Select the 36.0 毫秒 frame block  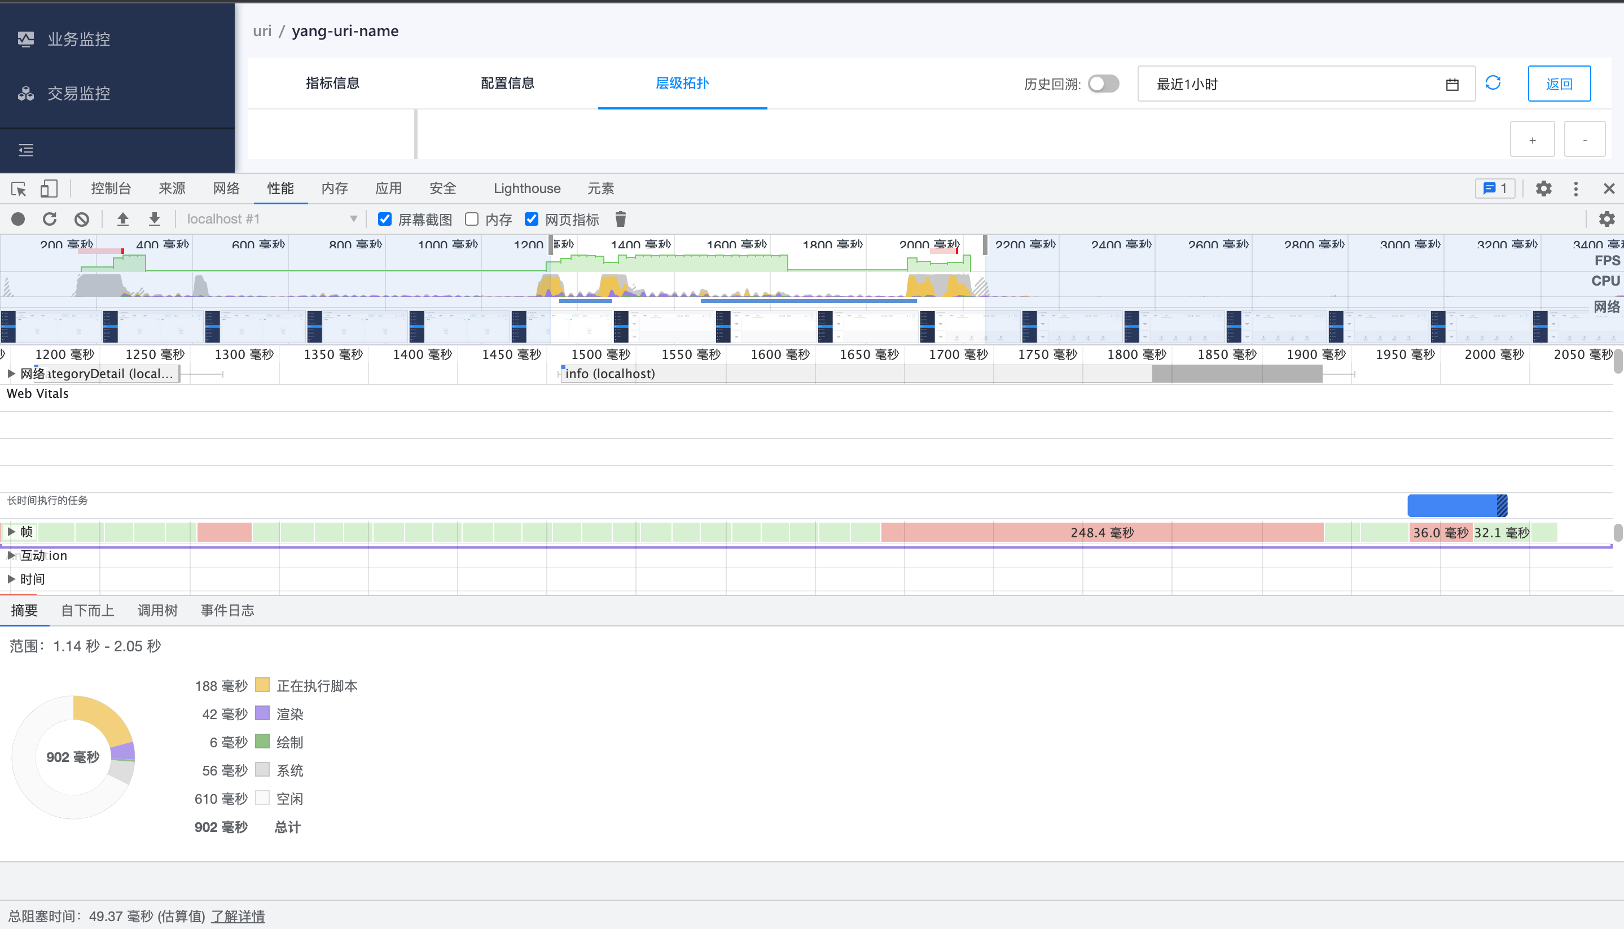click(1441, 533)
